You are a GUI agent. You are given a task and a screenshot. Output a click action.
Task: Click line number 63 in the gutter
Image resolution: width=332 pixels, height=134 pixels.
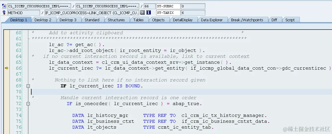[19, 50]
